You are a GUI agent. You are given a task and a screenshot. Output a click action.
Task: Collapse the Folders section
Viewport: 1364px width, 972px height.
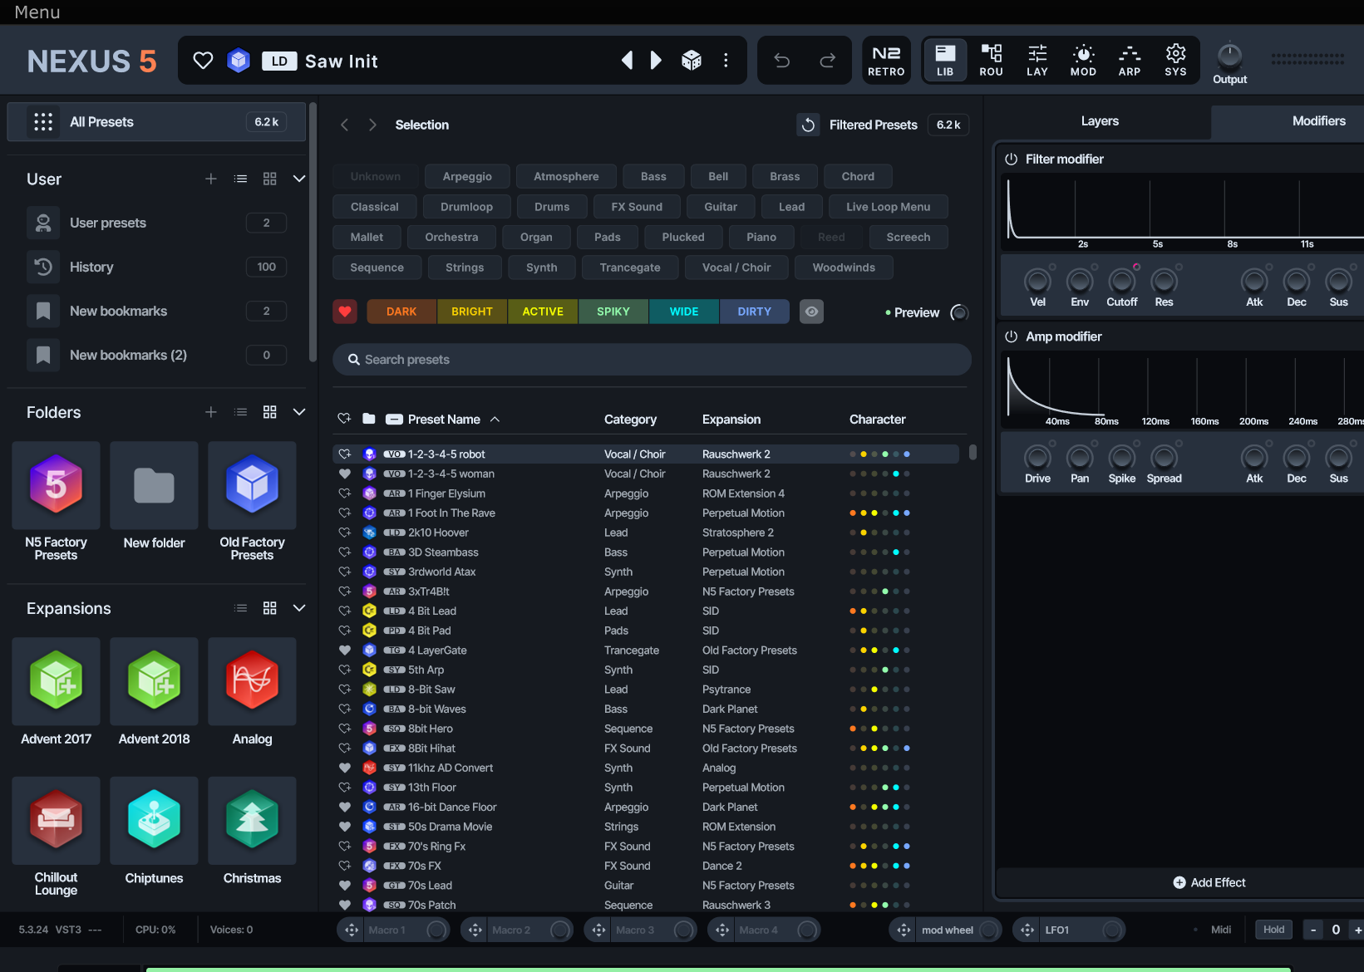(299, 412)
